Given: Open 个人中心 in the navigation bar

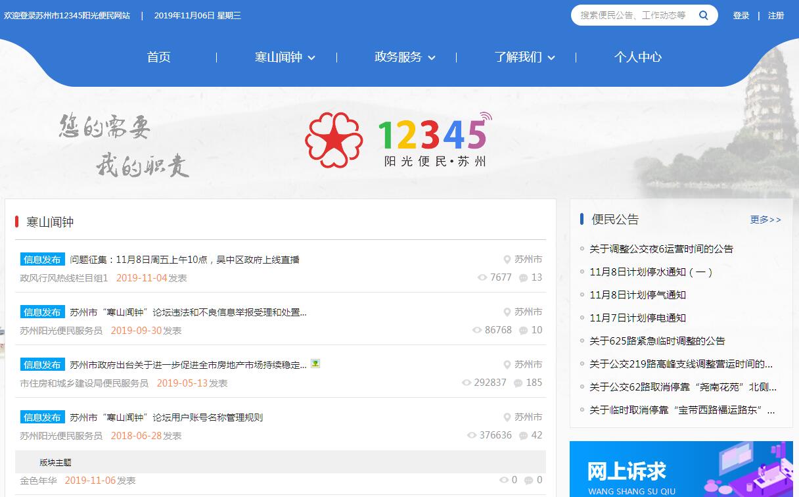Looking at the screenshot, I should point(637,57).
